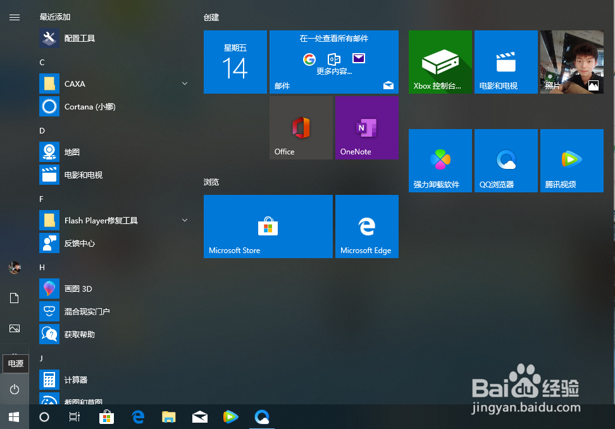
Task: Open the calendar tile showing 星期五 14
Action: coord(235,62)
